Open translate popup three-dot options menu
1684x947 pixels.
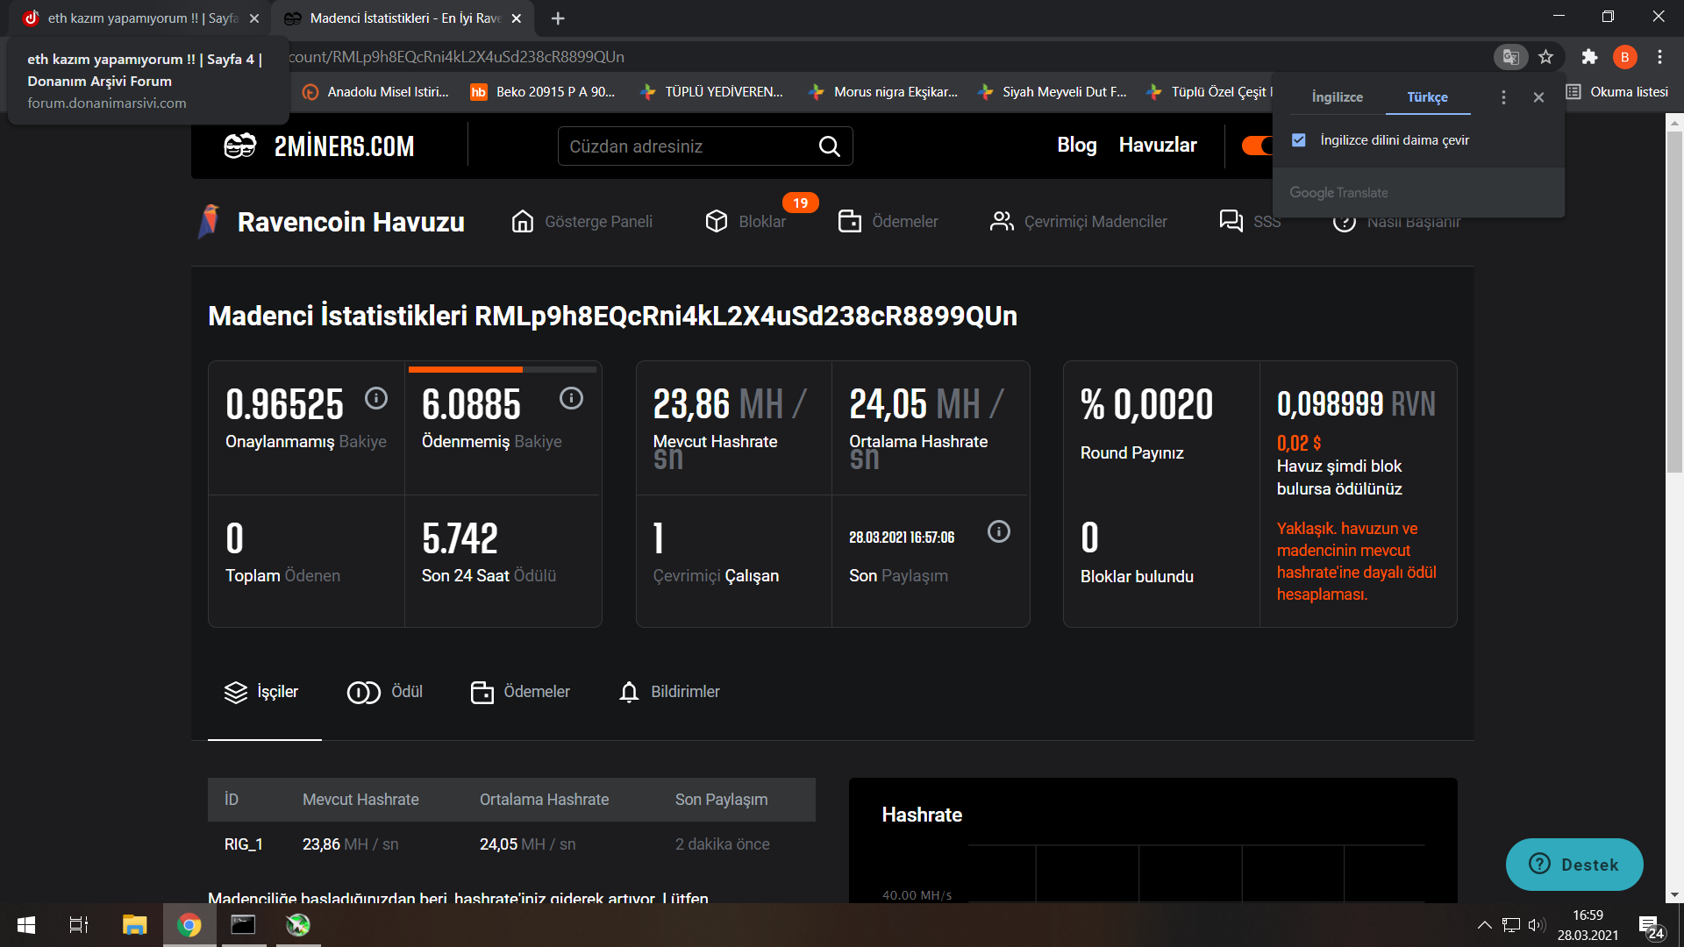[x=1503, y=97]
